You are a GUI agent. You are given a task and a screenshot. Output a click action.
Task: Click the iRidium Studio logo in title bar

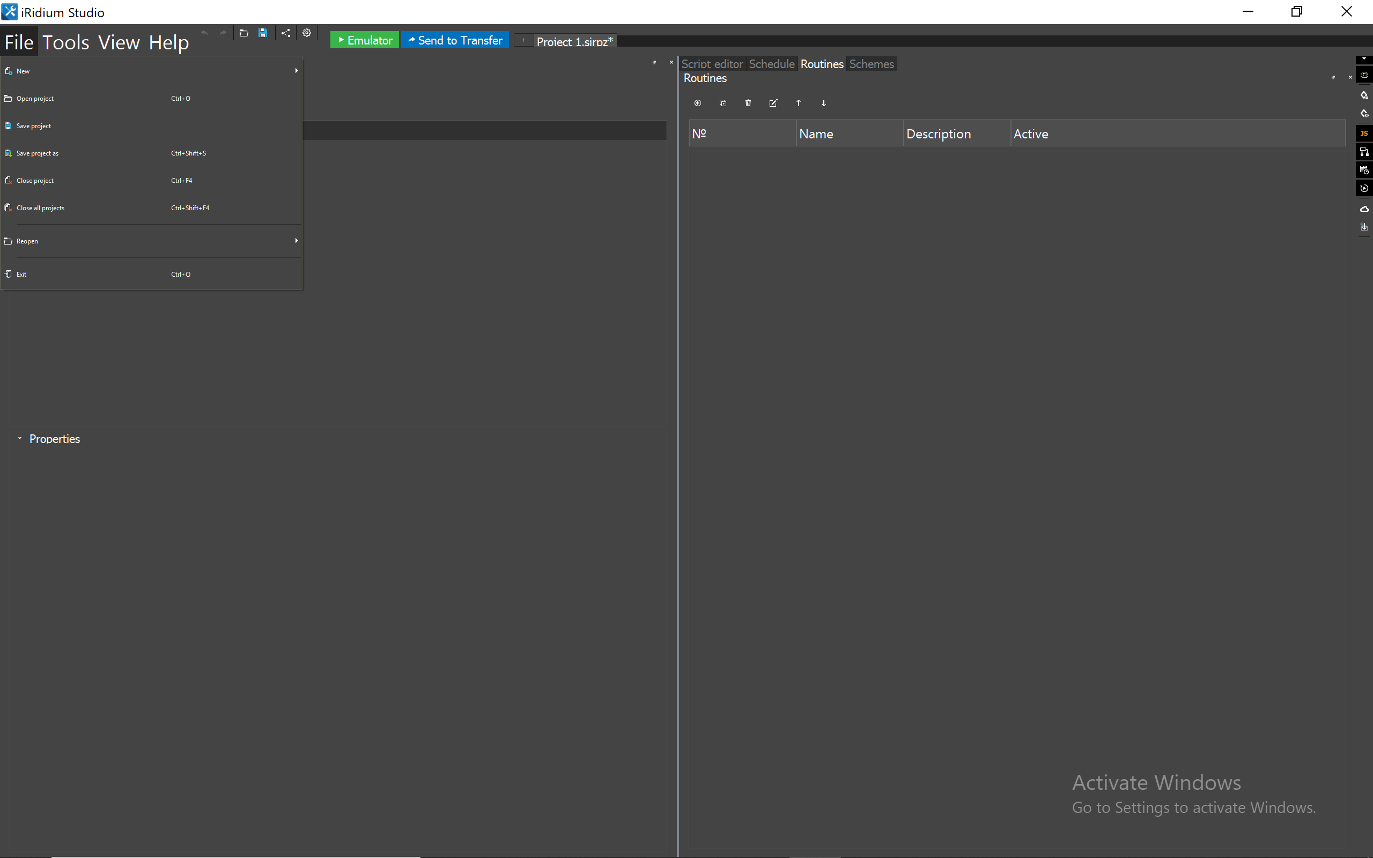pos(10,12)
